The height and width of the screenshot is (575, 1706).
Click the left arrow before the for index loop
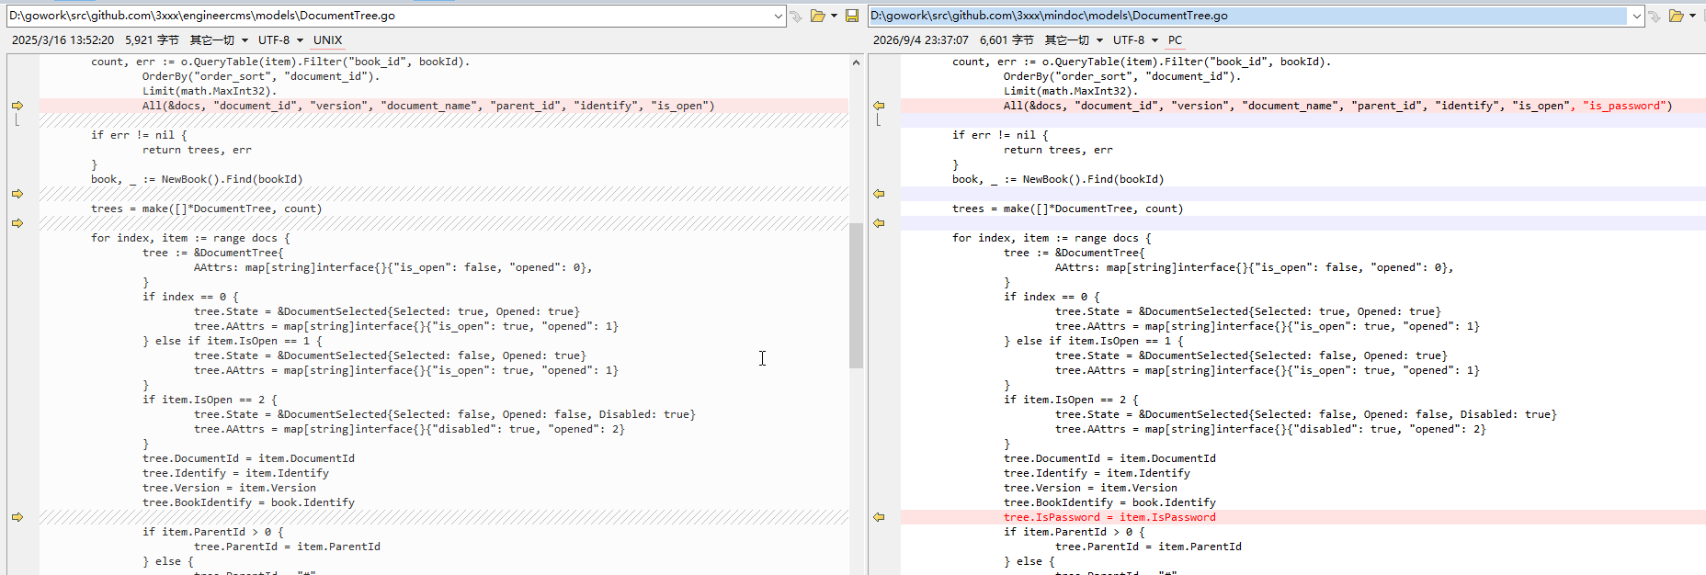point(879,223)
